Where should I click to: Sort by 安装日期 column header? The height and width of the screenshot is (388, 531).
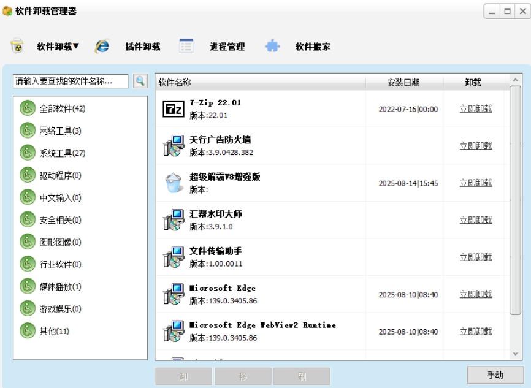tap(404, 82)
